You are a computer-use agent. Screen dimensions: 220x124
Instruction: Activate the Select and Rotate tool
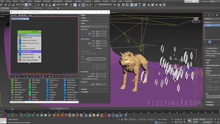pyautogui.click(x=46, y=5)
